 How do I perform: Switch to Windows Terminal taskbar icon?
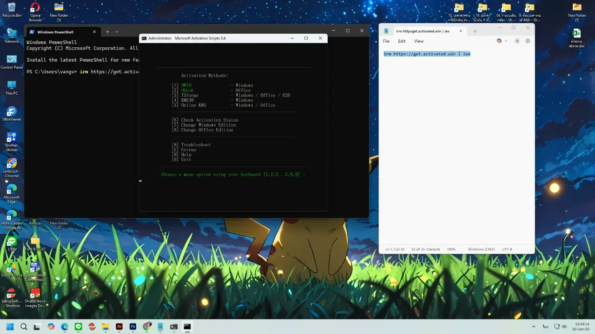(x=173, y=327)
